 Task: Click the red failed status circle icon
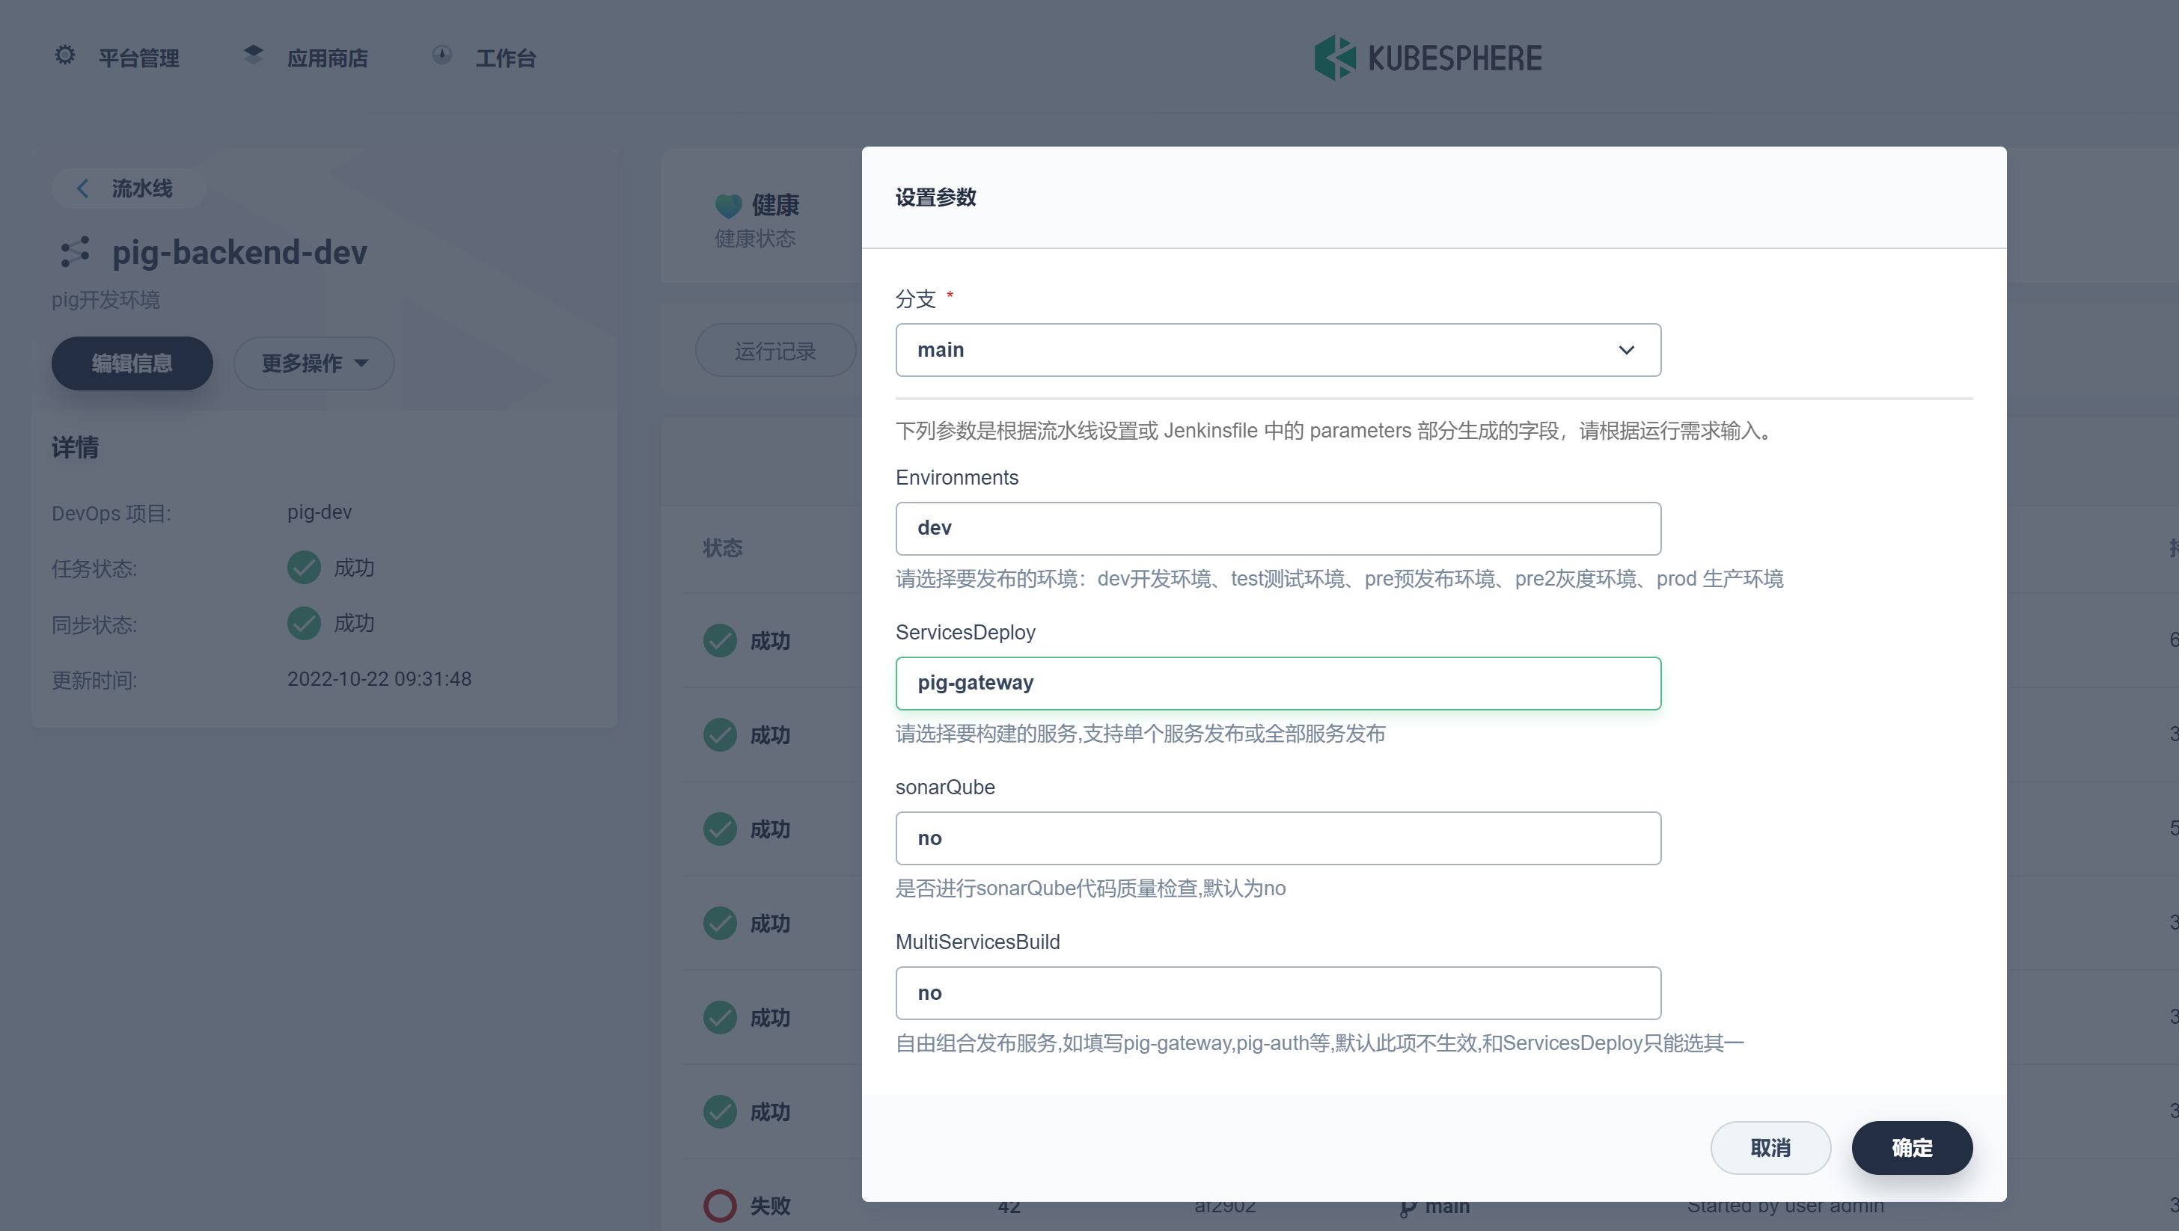(720, 1205)
